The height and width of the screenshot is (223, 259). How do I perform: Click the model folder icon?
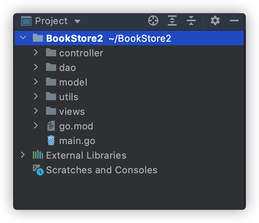coord(51,82)
